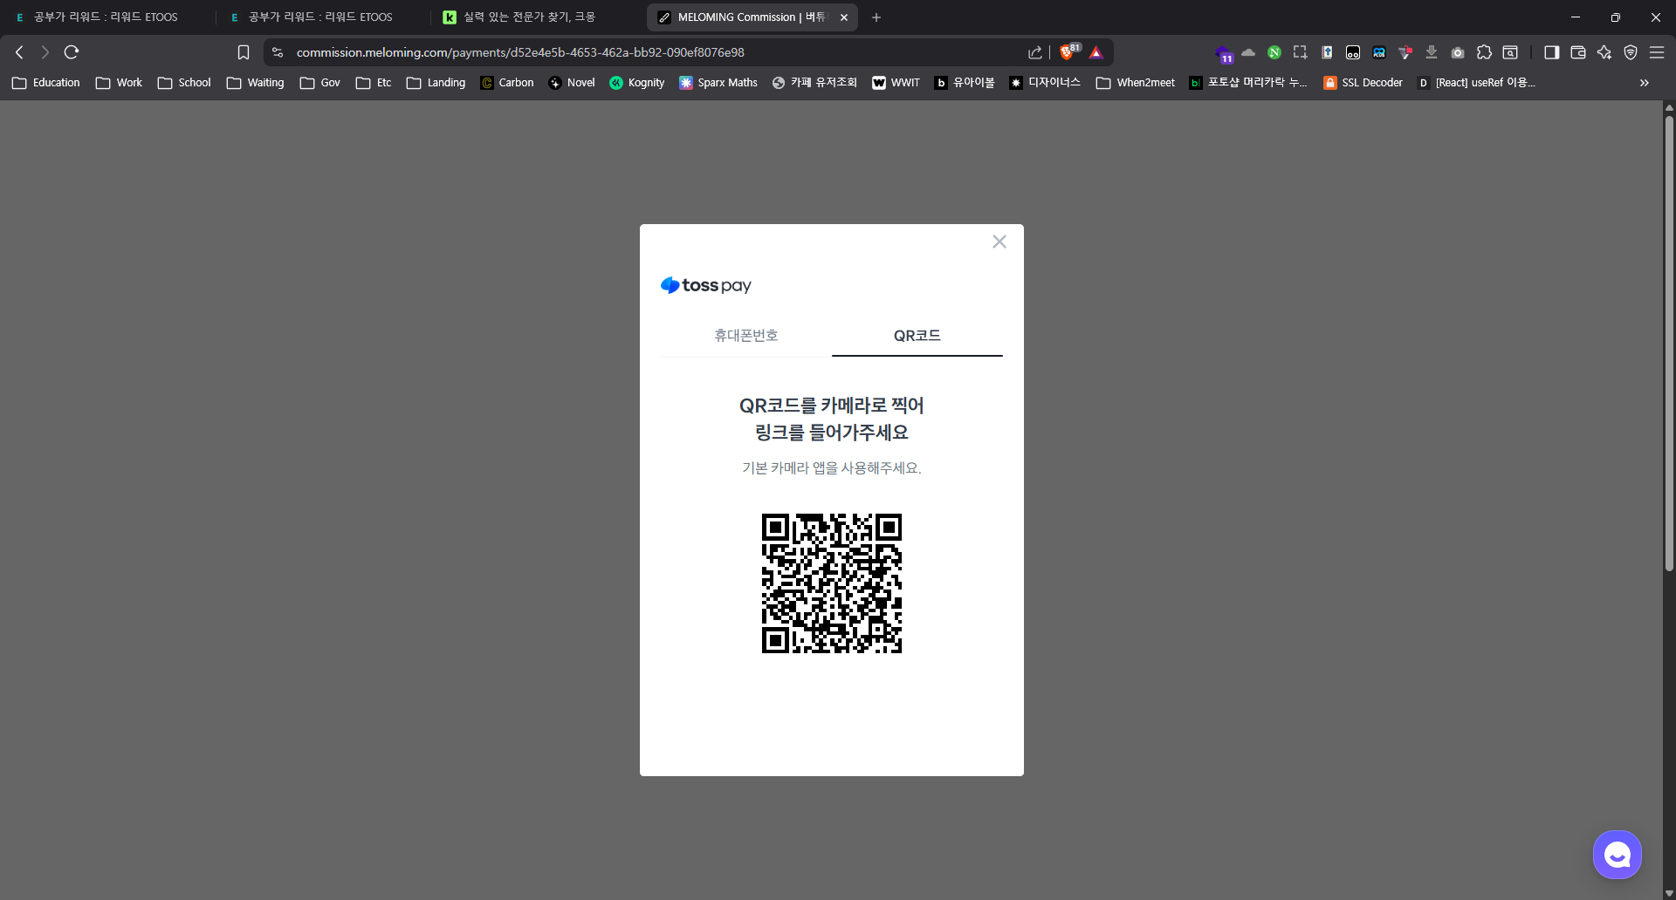
Task: Click the Brave Shields lion icon
Action: [x=1067, y=52]
